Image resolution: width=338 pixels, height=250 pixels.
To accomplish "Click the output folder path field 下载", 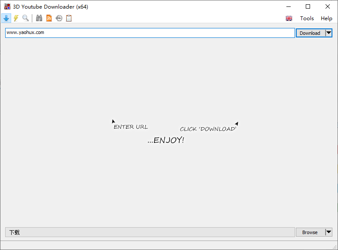I will pos(150,232).
